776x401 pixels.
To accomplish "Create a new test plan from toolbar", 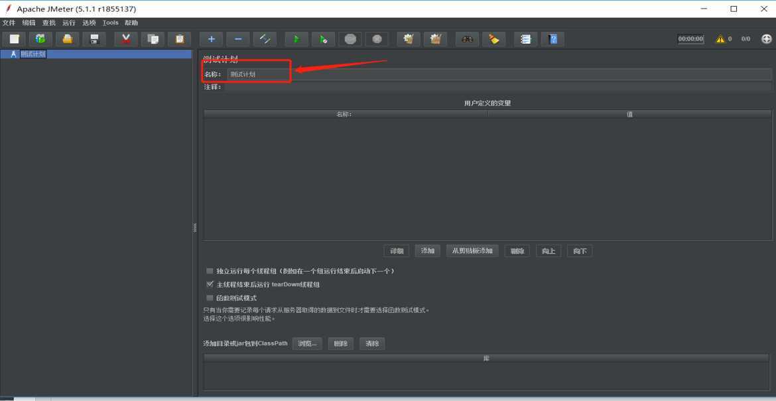I will 14,39.
